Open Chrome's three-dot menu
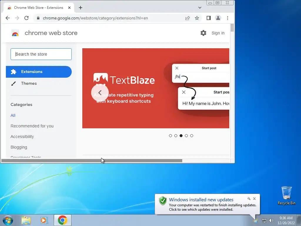Screen dimensions: 301x226 tap(228, 18)
